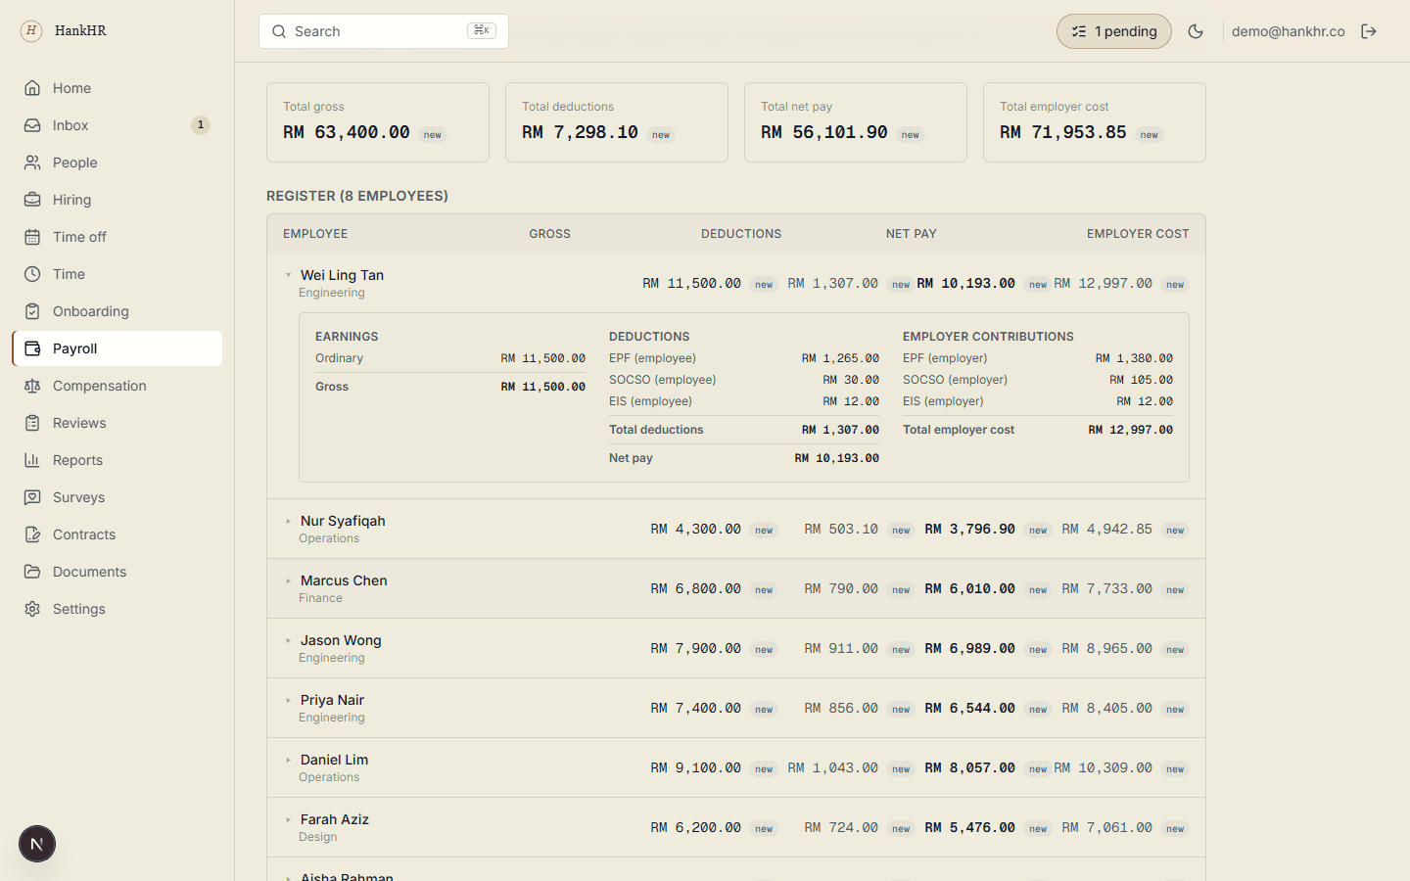Click the Inbox unread count badge
The width and height of the screenshot is (1410, 881).
pos(200,125)
